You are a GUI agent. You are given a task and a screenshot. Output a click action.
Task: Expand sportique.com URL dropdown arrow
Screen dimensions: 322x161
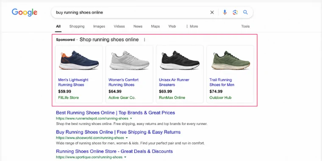pos(125,157)
